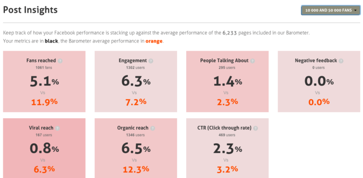Viewport: 363px width, 178px height.
Task: Click the 6,233 pages count text
Action: 230,33
